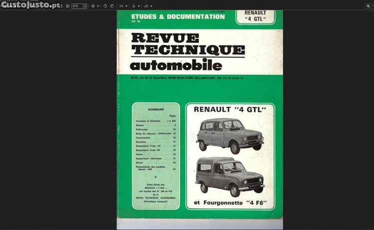374x230 pixels.
Task: Click the CustoJusto.pt logo
Action: click(x=30, y=5)
